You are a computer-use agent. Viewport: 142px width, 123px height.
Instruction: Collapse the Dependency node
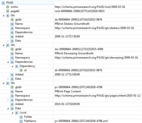tap(13, 67)
